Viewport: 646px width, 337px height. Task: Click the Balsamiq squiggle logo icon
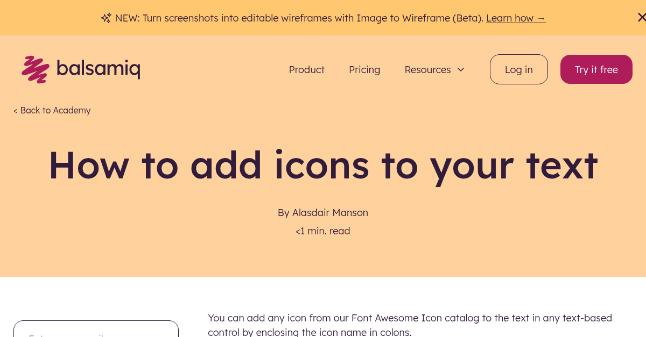point(35,69)
